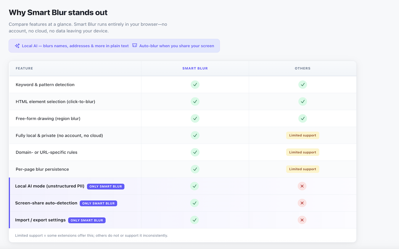Click red X for Local AI mode row
The height and width of the screenshot is (249, 399).
coord(302,186)
